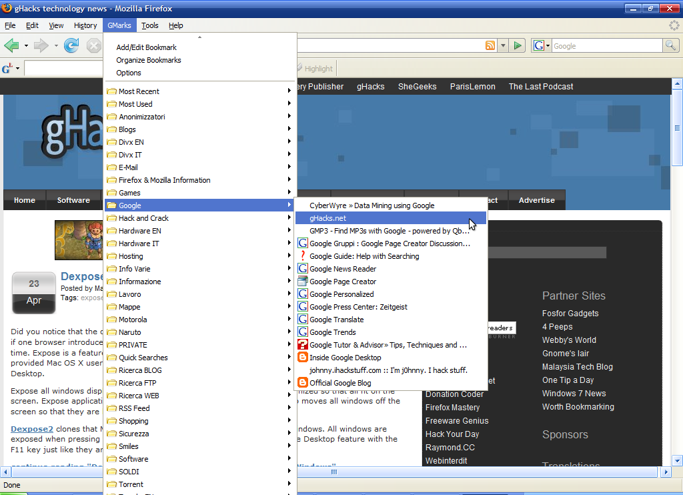Viewport: 683px width, 495px height.
Task: Open the search engine selector dropdown
Action: pos(548,45)
